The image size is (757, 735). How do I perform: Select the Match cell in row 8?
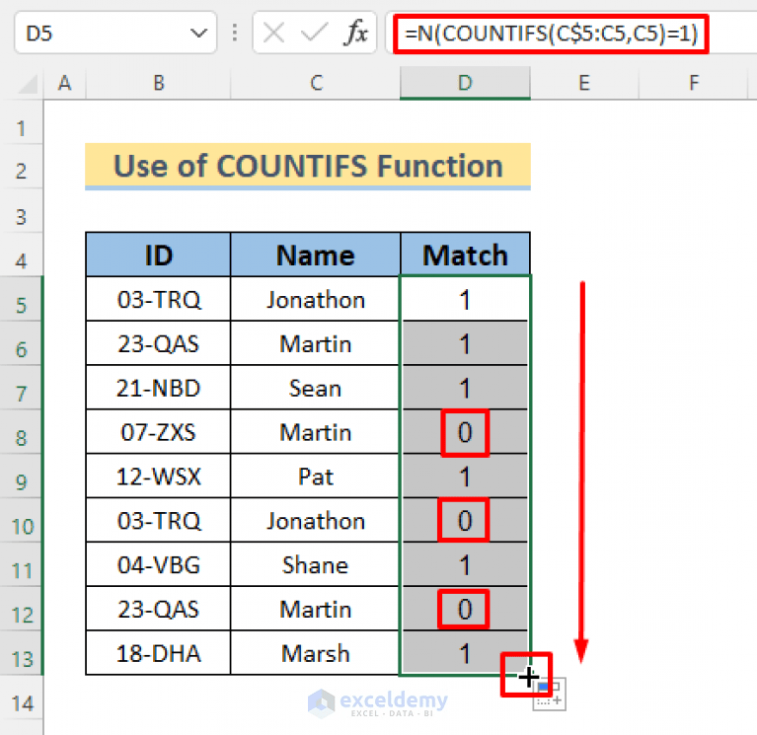[x=465, y=432]
